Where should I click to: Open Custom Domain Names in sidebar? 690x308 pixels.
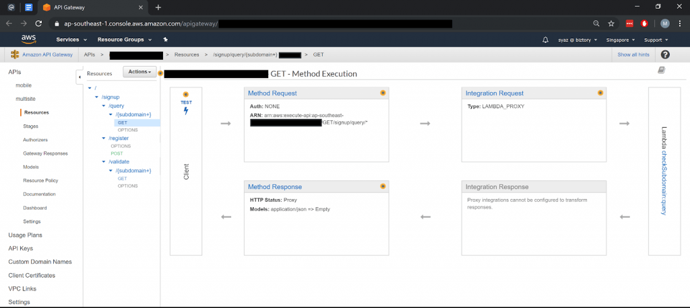pos(40,262)
